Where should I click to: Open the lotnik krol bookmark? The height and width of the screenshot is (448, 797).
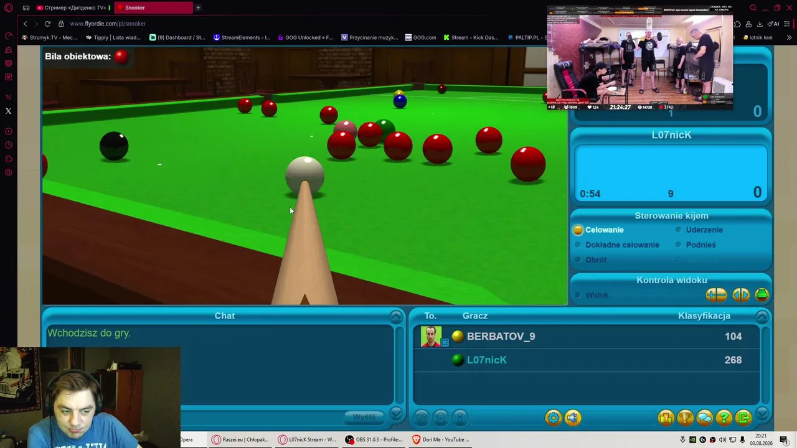[x=757, y=37]
